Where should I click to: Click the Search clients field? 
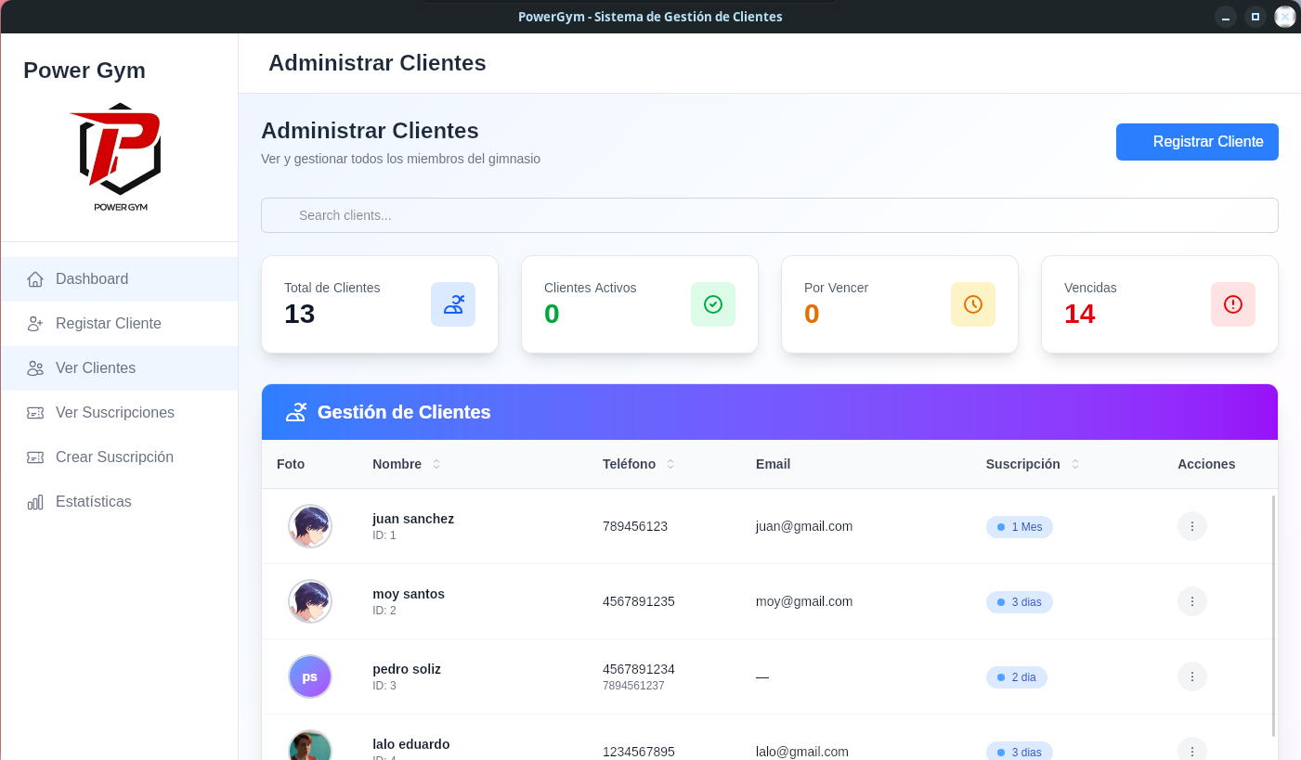770,215
